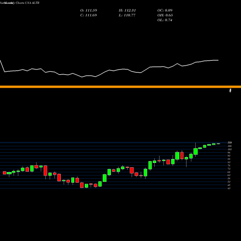Click the close price value C: 111.69
This screenshot has height=241, width=241.
pyautogui.click(x=89, y=15)
